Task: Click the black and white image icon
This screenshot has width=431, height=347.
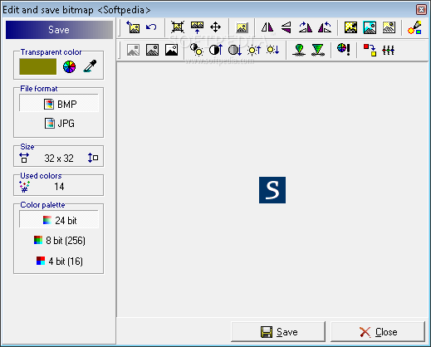Action: click(x=171, y=50)
